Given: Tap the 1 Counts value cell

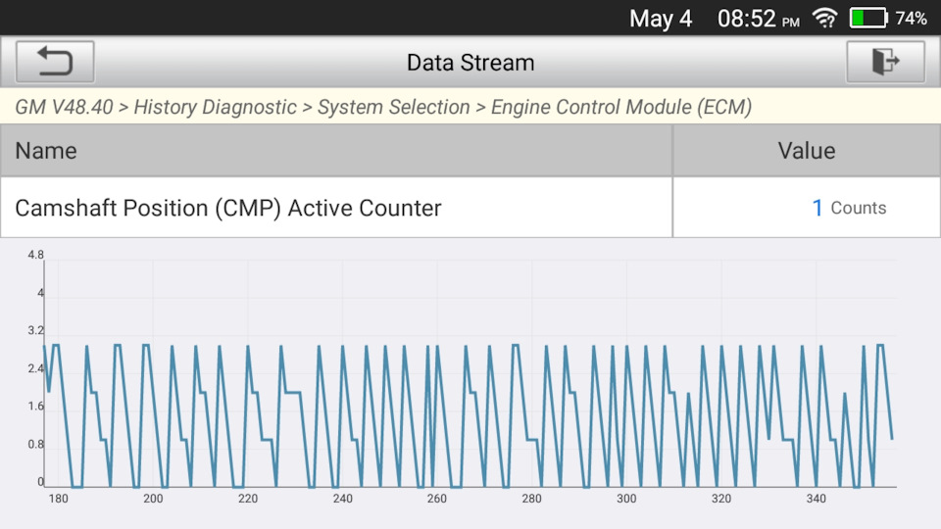Looking at the screenshot, I should (x=848, y=208).
